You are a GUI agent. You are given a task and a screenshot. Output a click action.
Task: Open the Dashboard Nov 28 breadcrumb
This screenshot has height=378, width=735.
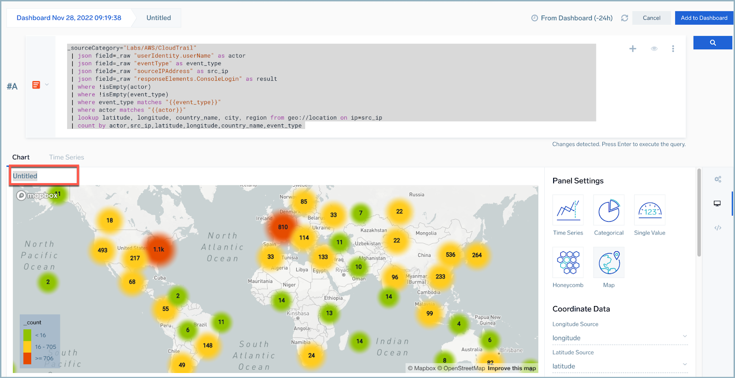click(69, 18)
